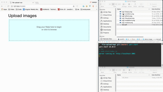Image resolution: width=163 pixels, height=92 pixels.
Task: Show hidden bookmarks with the overflow chevron
Action: coord(97,9)
